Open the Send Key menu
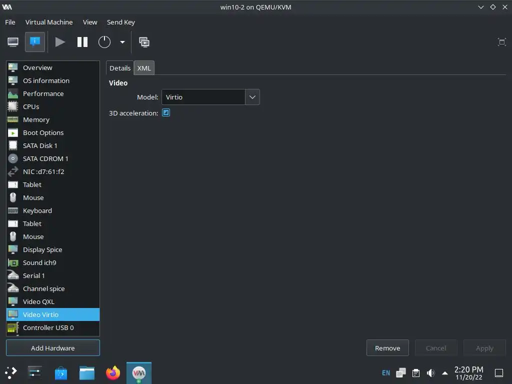 (x=121, y=22)
